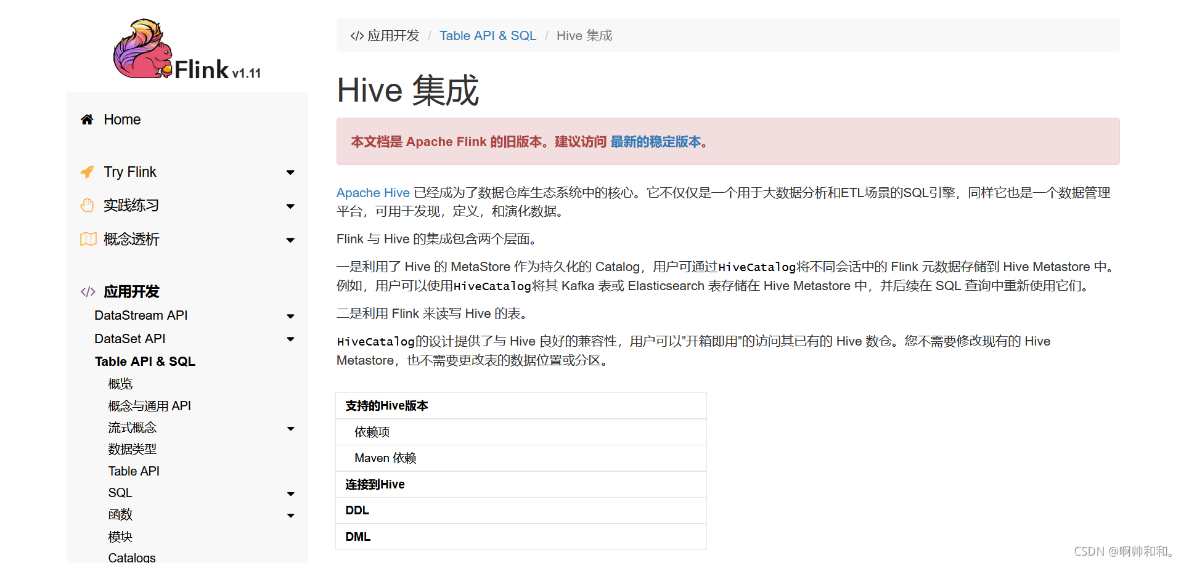
Task: Click the Hive 集成 page heading
Action: pos(408,90)
